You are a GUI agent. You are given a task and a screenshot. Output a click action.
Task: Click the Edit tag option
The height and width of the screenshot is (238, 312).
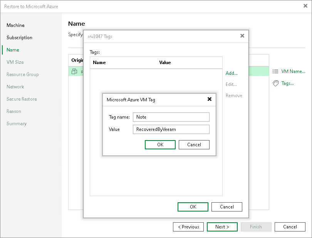[x=231, y=84]
